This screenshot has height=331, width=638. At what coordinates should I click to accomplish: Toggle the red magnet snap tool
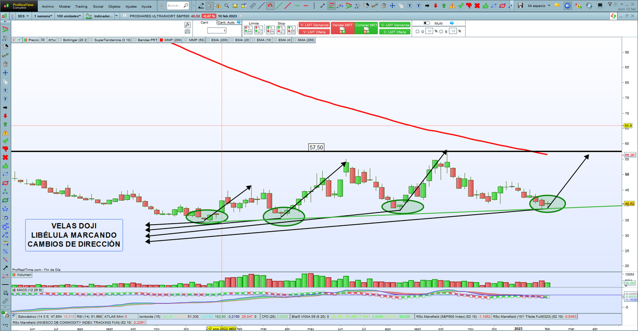point(270,5)
